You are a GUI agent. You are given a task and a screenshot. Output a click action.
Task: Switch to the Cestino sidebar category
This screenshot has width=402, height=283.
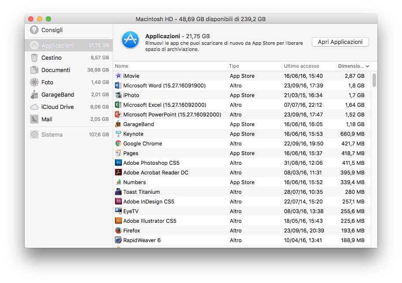tap(52, 58)
